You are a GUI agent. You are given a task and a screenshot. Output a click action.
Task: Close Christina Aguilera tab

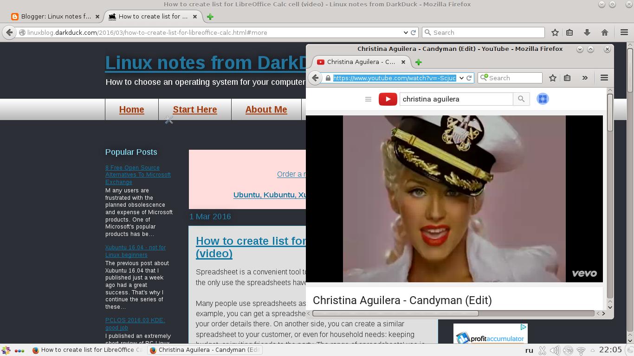click(x=403, y=62)
